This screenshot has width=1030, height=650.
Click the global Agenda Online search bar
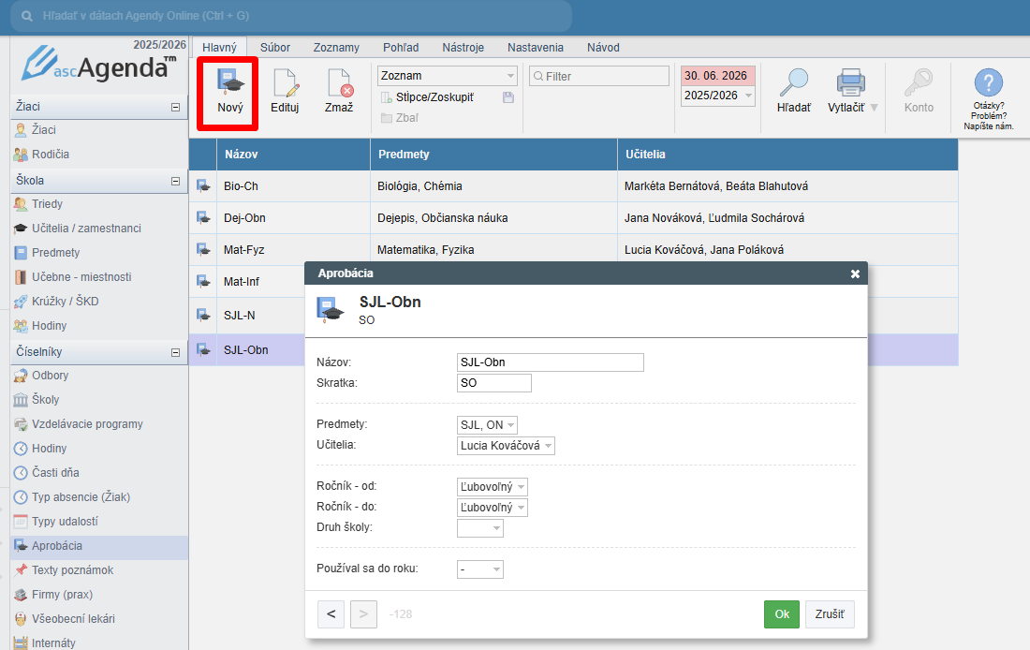tap(291, 16)
